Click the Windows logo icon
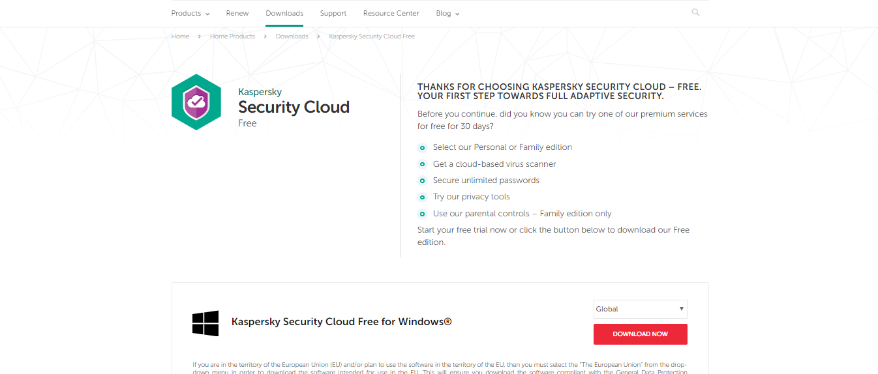The width and height of the screenshot is (878, 374). click(x=205, y=323)
